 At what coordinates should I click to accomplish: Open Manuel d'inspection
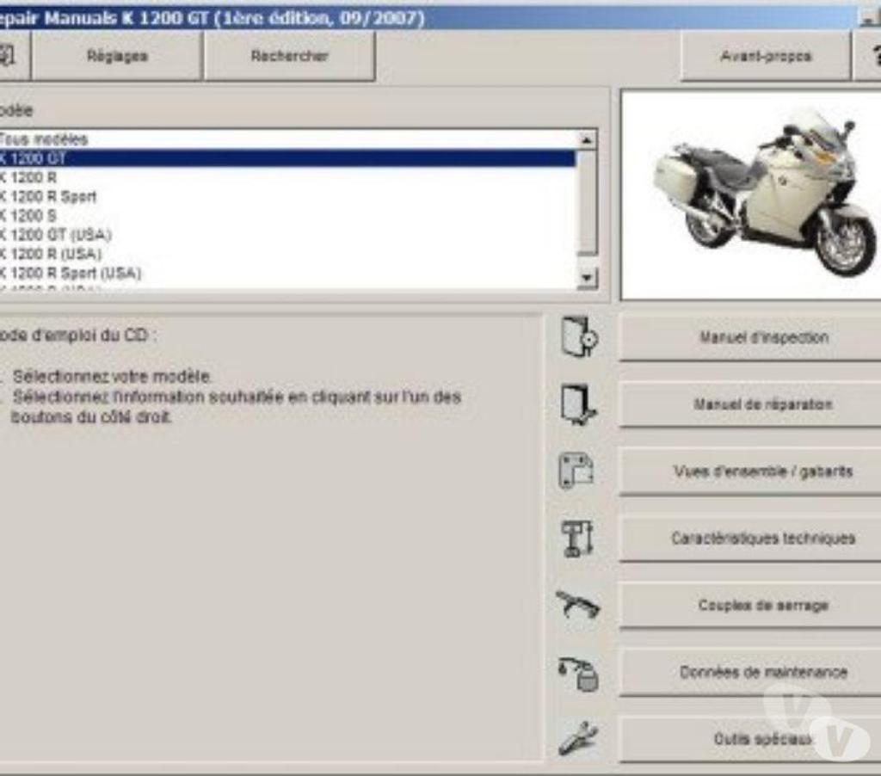coord(750,337)
